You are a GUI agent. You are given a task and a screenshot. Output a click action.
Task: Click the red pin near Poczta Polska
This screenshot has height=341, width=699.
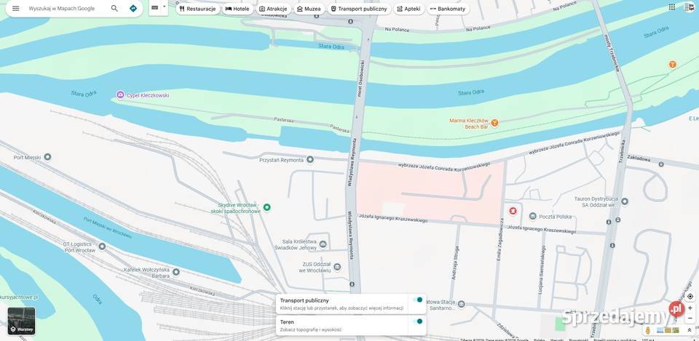513,210
